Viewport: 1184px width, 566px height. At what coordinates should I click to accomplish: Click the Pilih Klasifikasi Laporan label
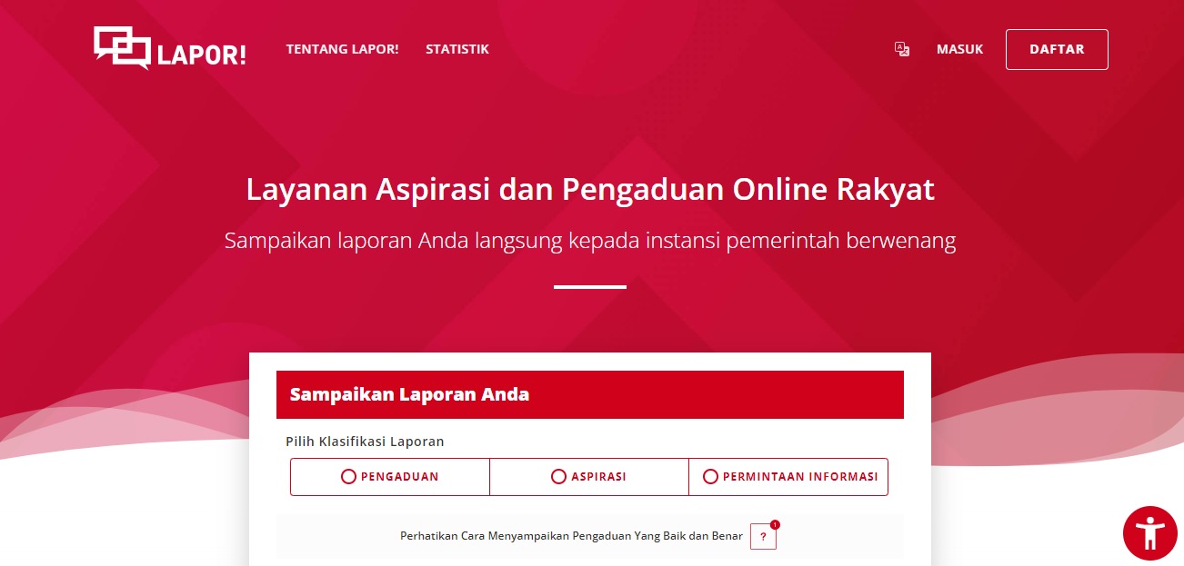pyautogui.click(x=365, y=442)
